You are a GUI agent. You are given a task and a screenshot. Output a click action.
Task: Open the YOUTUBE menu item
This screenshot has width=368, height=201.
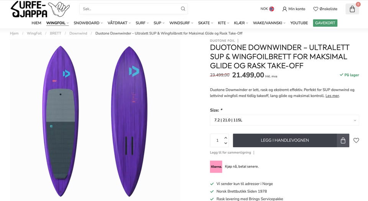click(x=299, y=23)
